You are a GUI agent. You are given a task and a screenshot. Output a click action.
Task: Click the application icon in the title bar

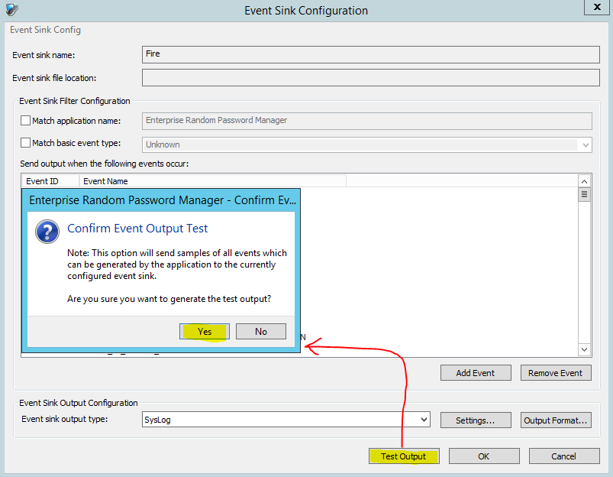pyautogui.click(x=12, y=9)
